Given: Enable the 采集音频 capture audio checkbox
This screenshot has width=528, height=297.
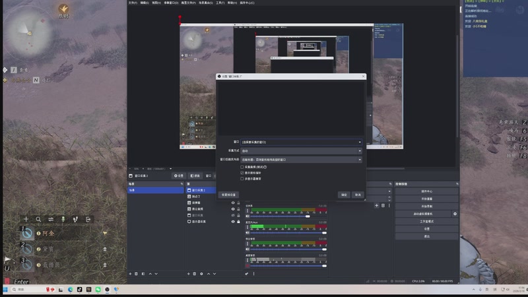Looking at the screenshot, I should click(242, 167).
